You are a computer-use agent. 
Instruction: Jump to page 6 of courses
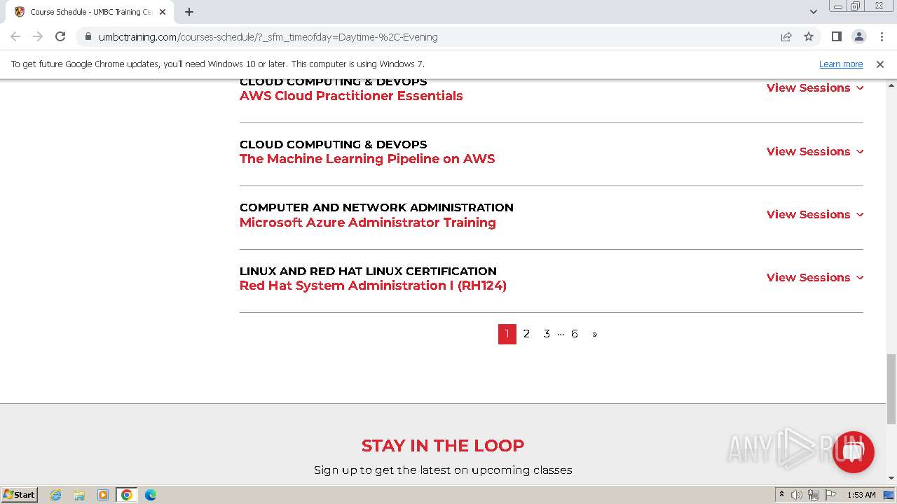574,334
